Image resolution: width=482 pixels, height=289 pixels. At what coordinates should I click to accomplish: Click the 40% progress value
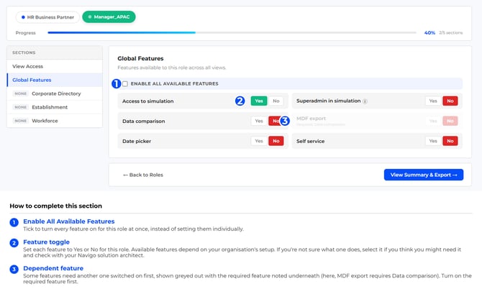pyautogui.click(x=429, y=32)
